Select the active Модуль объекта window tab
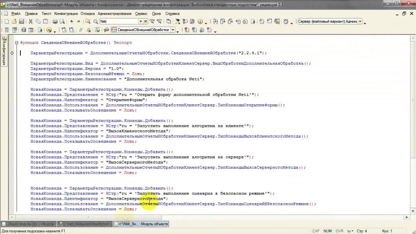Image resolution: width=416 pixels, height=234 pixels. (x=141, y=224)
